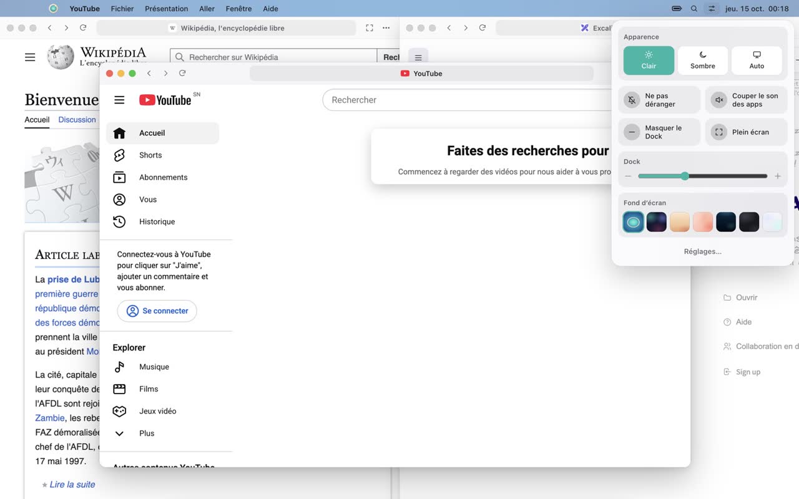Open Wikipedia's hamburger main menu

point(30,57)
